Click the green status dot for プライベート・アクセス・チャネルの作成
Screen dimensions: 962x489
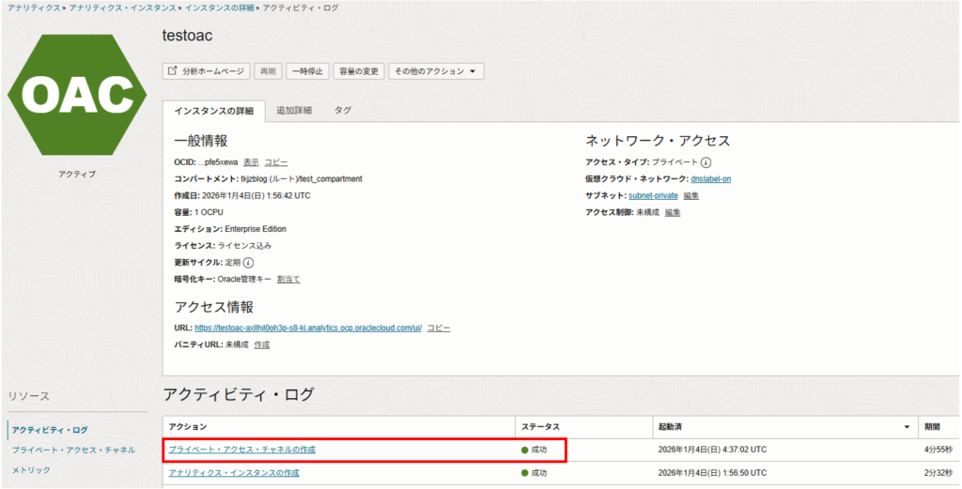click(525, 451)
